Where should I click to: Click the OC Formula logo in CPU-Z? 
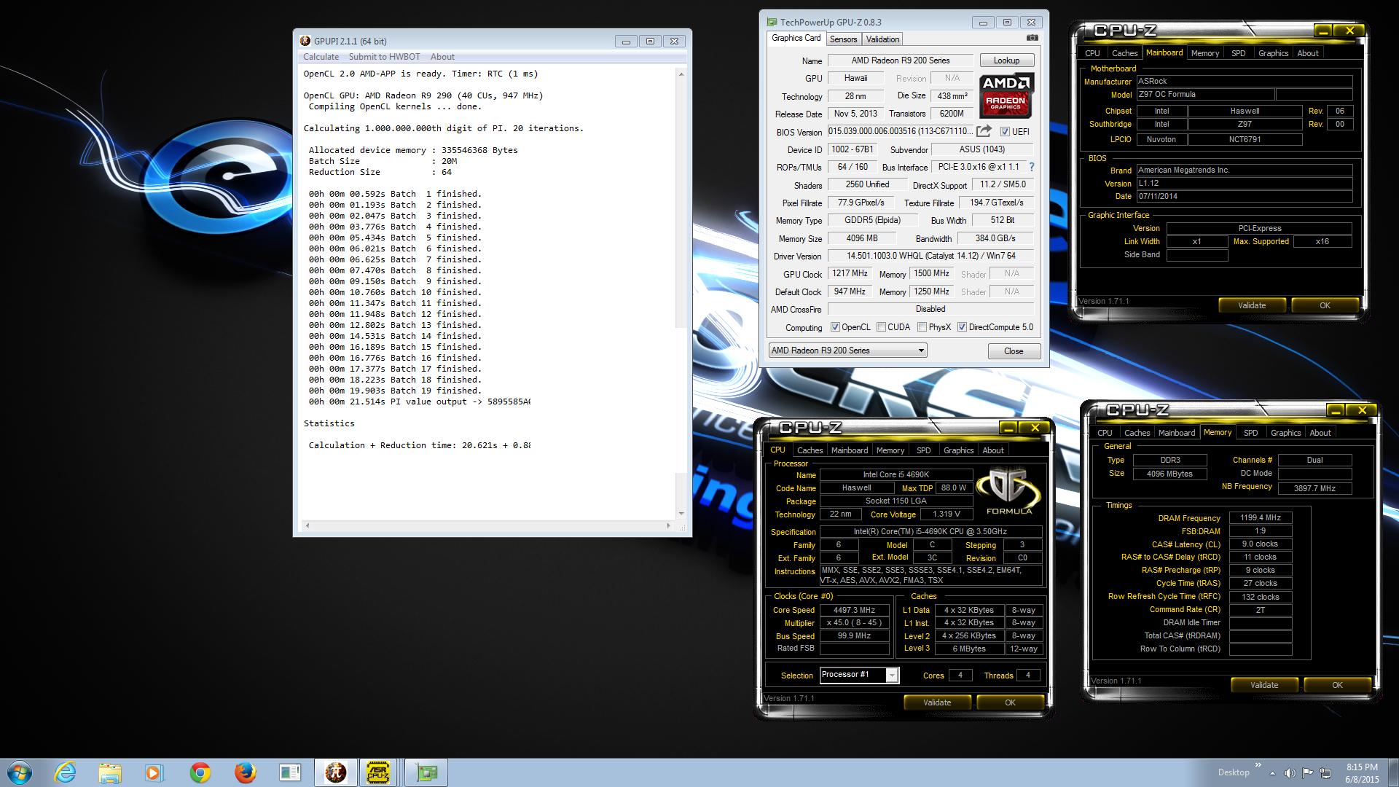[x=1008, y=490]
